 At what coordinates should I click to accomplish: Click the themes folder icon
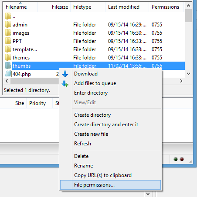click(x=8, y=57)
